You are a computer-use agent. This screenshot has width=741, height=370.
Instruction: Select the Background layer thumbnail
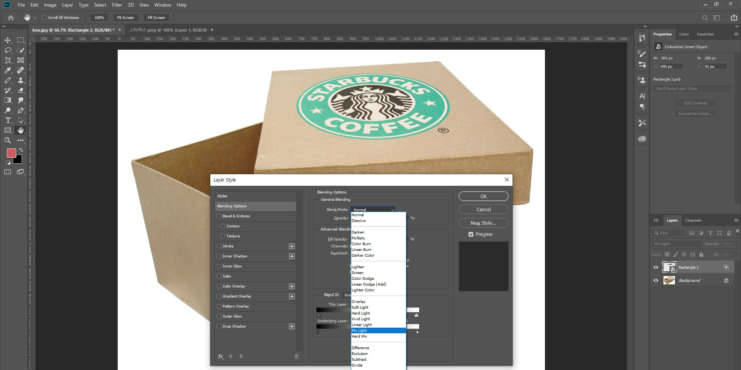point(669,280)
